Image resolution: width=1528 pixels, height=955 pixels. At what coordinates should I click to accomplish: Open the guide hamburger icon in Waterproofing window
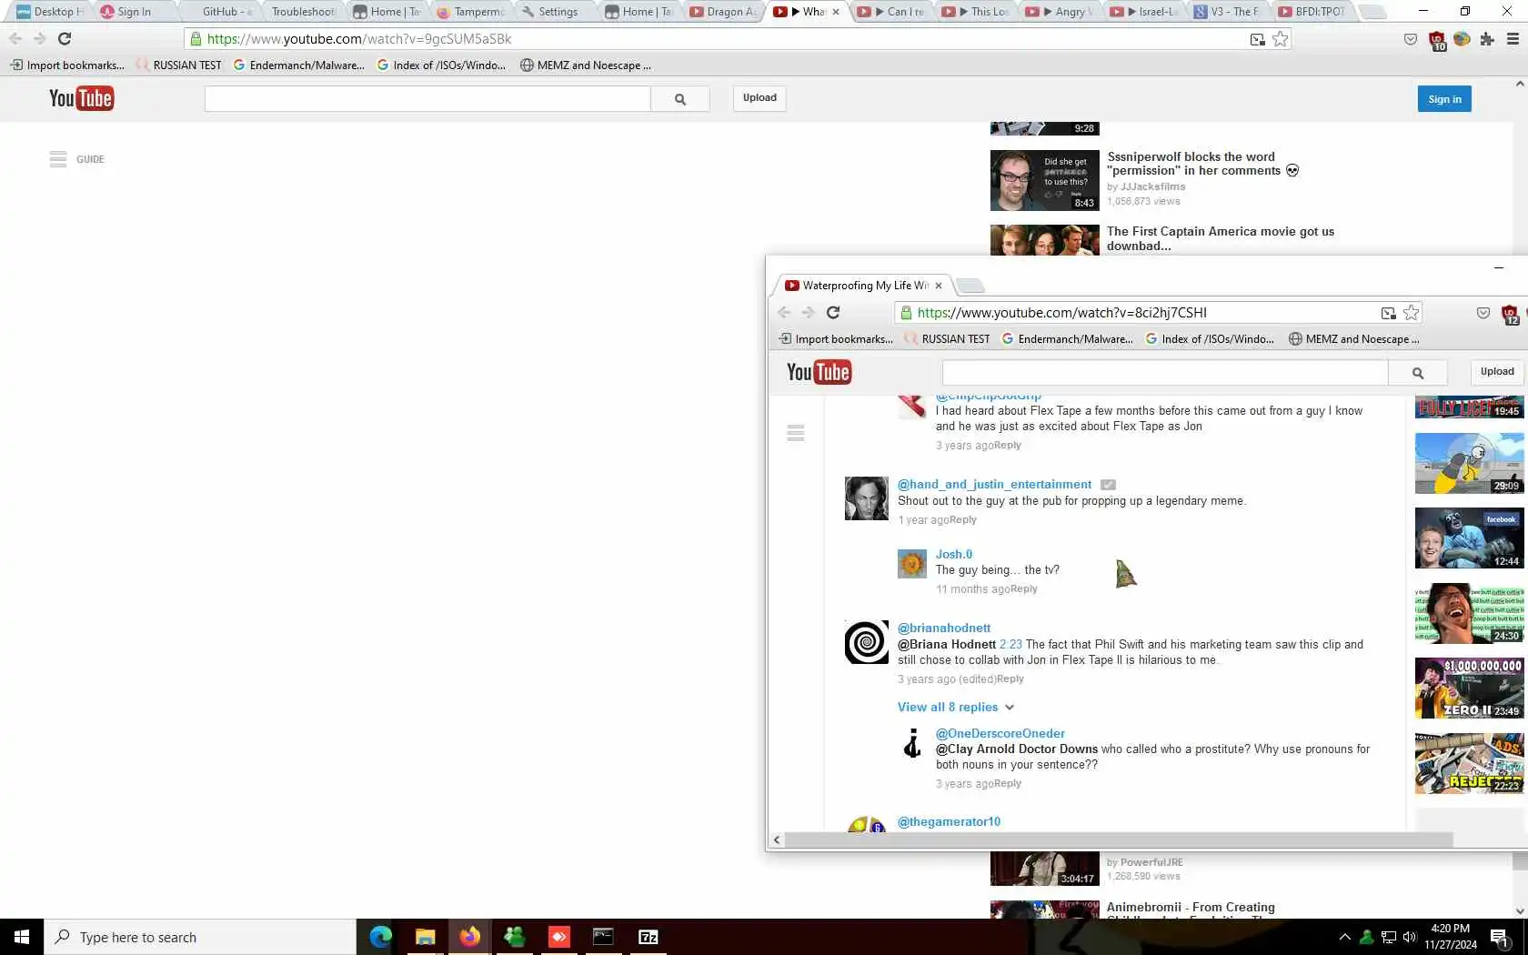click(796, 433)
